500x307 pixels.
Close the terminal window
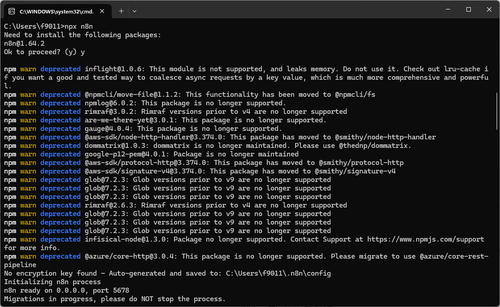pos(489,9)
